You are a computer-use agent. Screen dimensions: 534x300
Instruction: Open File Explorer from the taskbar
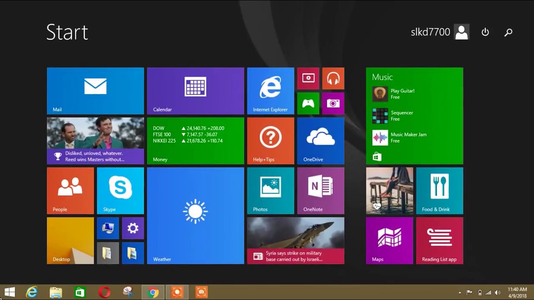tap(56, 292)
